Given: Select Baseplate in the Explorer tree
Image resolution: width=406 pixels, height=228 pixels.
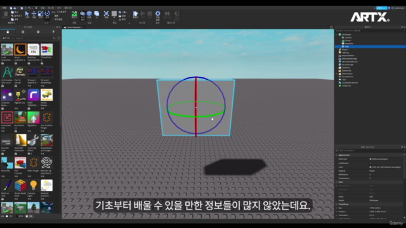Looking at the screenshot, I should click(349, 44).
